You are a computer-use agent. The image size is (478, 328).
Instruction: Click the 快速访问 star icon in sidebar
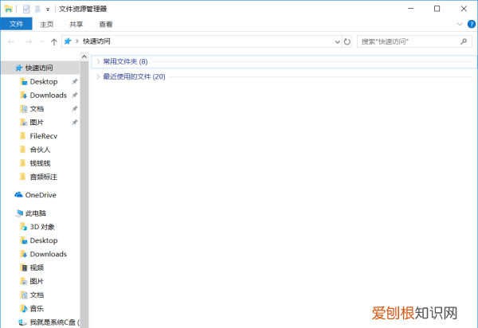click(x=19, y=68)
